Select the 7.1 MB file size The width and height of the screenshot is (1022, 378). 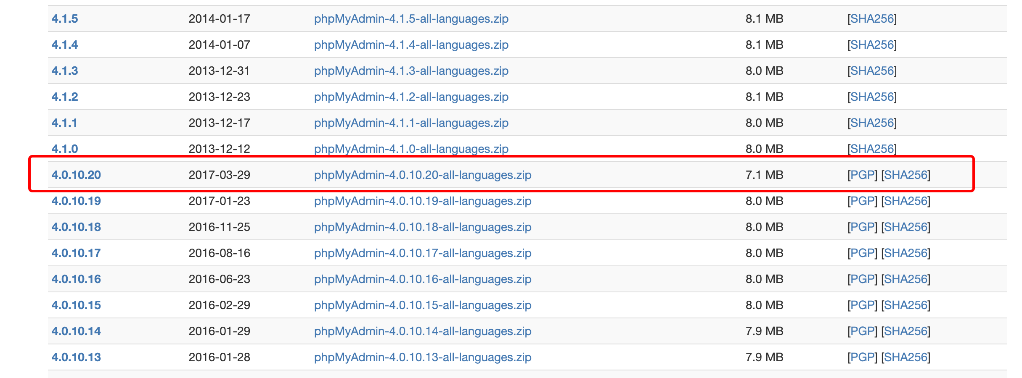(764, 175)
